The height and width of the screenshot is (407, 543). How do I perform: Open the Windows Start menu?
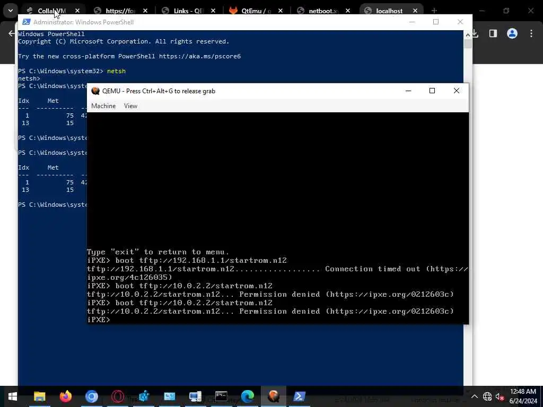pos(13,396)
